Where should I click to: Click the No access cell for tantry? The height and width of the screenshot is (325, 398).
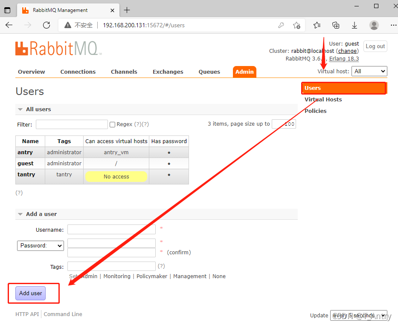pos(116,177)
